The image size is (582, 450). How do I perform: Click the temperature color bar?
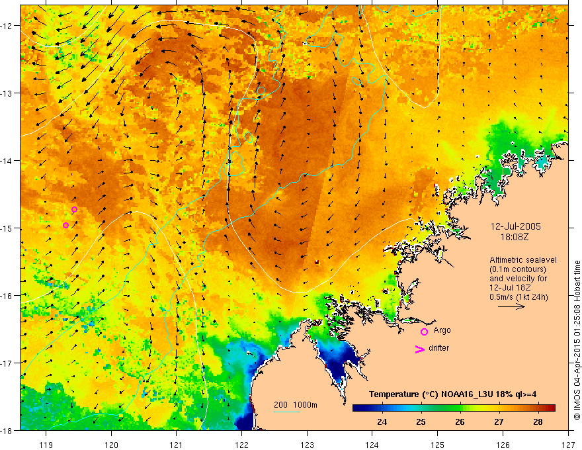coord(454,408)
